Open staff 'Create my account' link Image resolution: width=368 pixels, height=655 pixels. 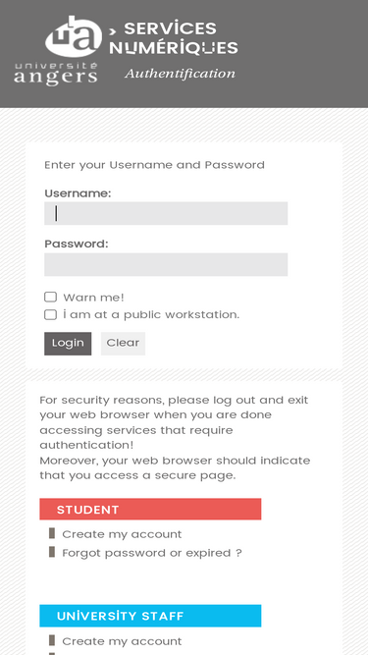pos(122,641)
